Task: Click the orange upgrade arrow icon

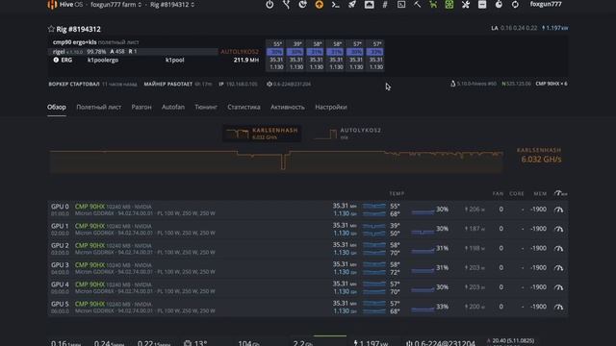Action: (x=319, y=4)
